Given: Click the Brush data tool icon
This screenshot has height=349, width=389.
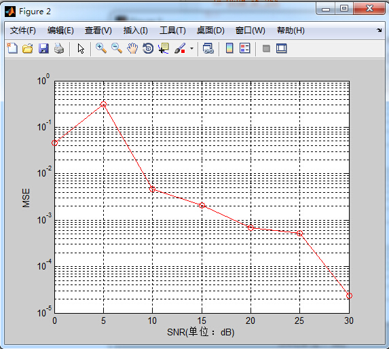Looking at the screenshot, I should coord(180,48).
